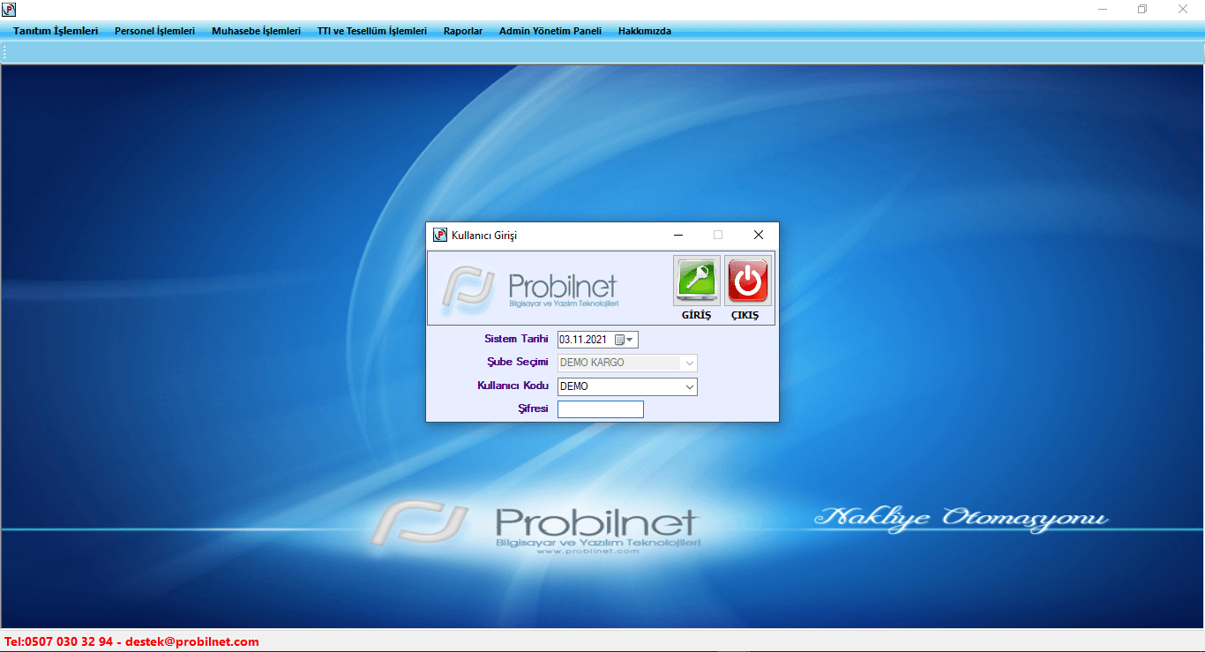Click the Raporlar menu item

click(463, 31)
